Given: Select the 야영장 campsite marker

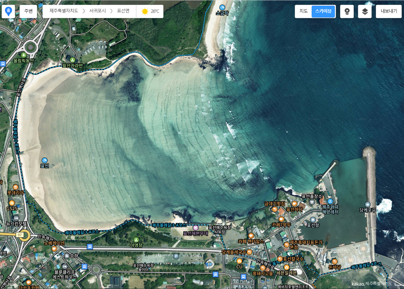Looking at the screenshot, I should [136, 240].
